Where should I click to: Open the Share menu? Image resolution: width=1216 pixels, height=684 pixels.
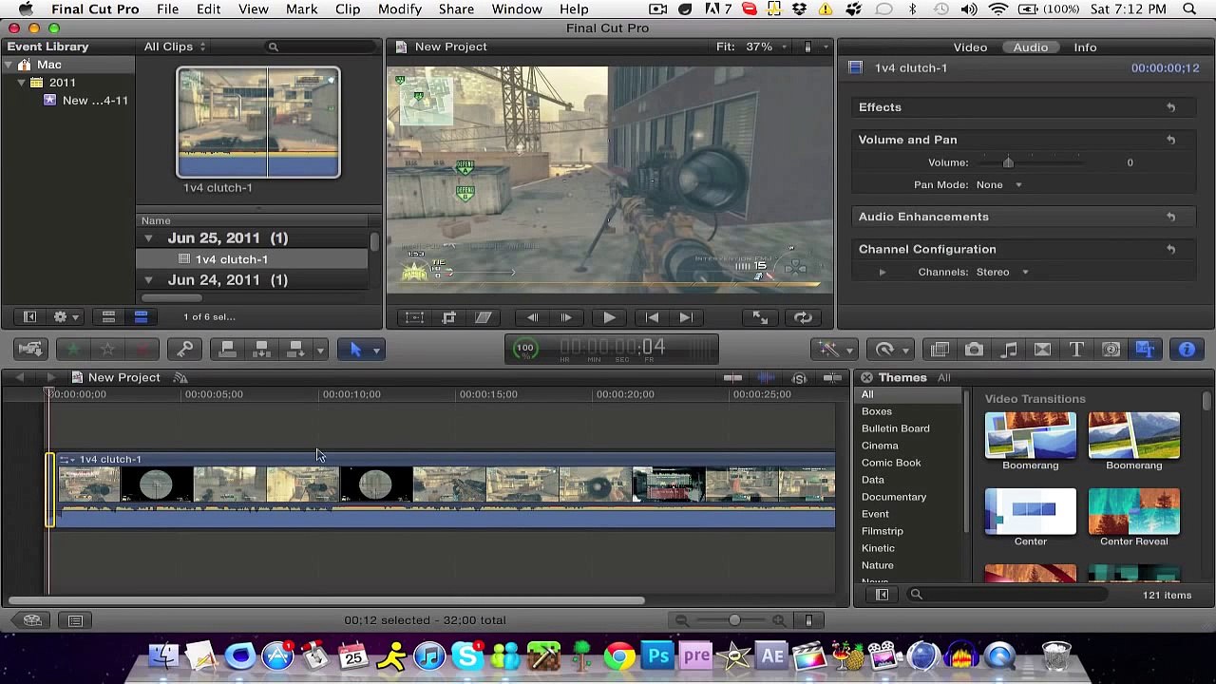click(x=456, y=9)
